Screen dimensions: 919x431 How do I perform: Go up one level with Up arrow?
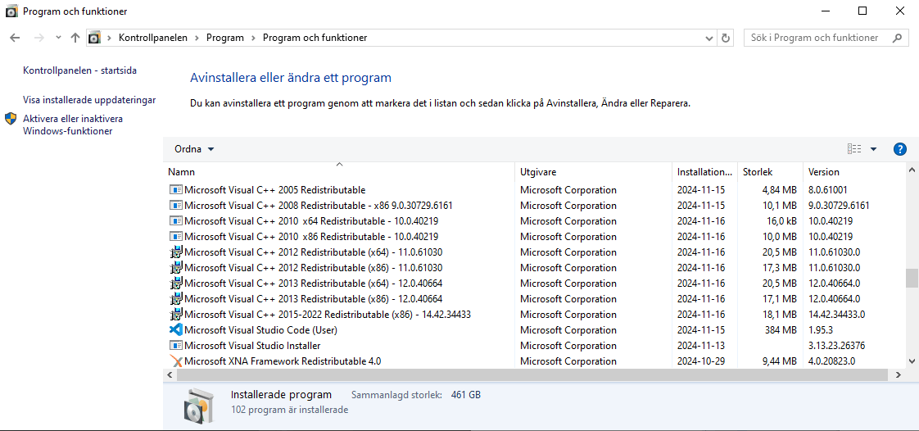click(x=75, y=38)
